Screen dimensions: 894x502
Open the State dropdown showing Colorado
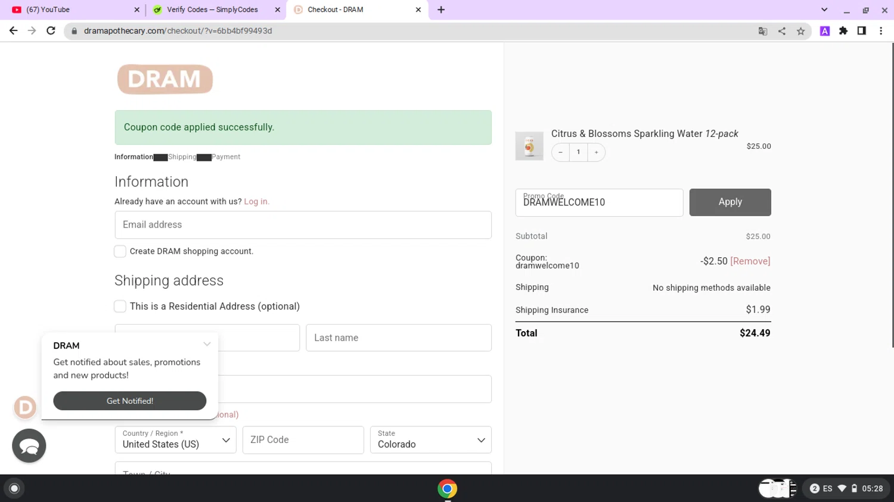click(x=430, y=439)
